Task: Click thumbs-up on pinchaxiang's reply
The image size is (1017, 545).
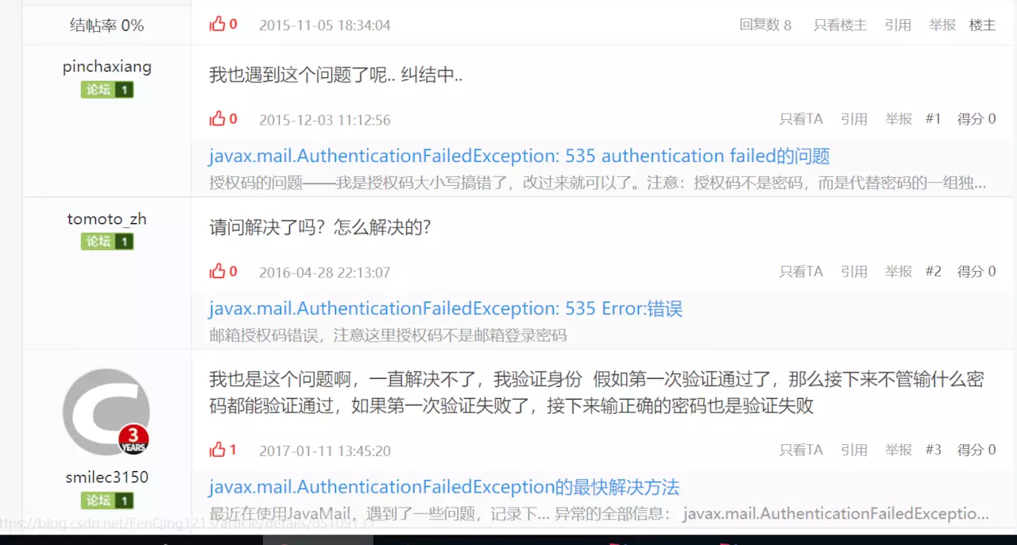Action: click(x=218, y=119)
